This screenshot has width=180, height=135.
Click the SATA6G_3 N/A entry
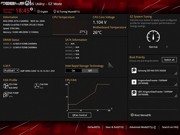[72, 54]
